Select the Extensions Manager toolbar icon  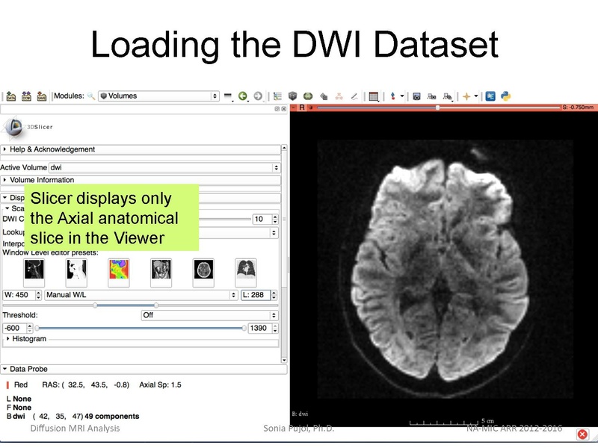pyautogui.click(x=490, y=94)
